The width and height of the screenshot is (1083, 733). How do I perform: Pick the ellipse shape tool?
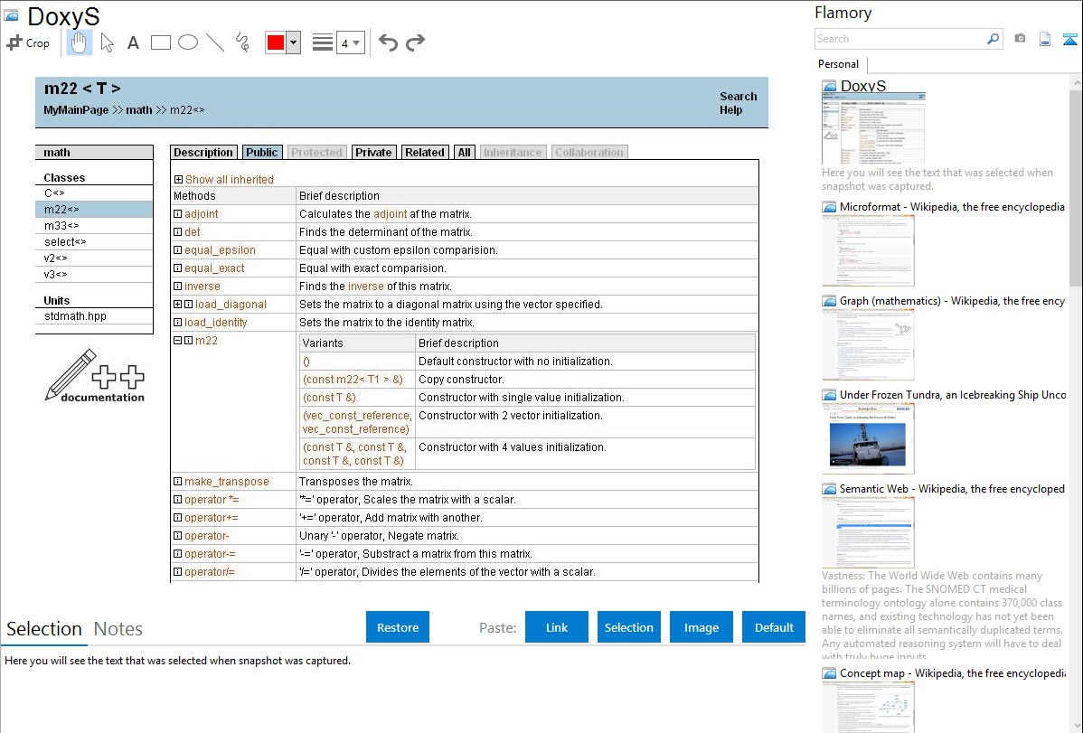pyautogui.click(x=188, y=42)
